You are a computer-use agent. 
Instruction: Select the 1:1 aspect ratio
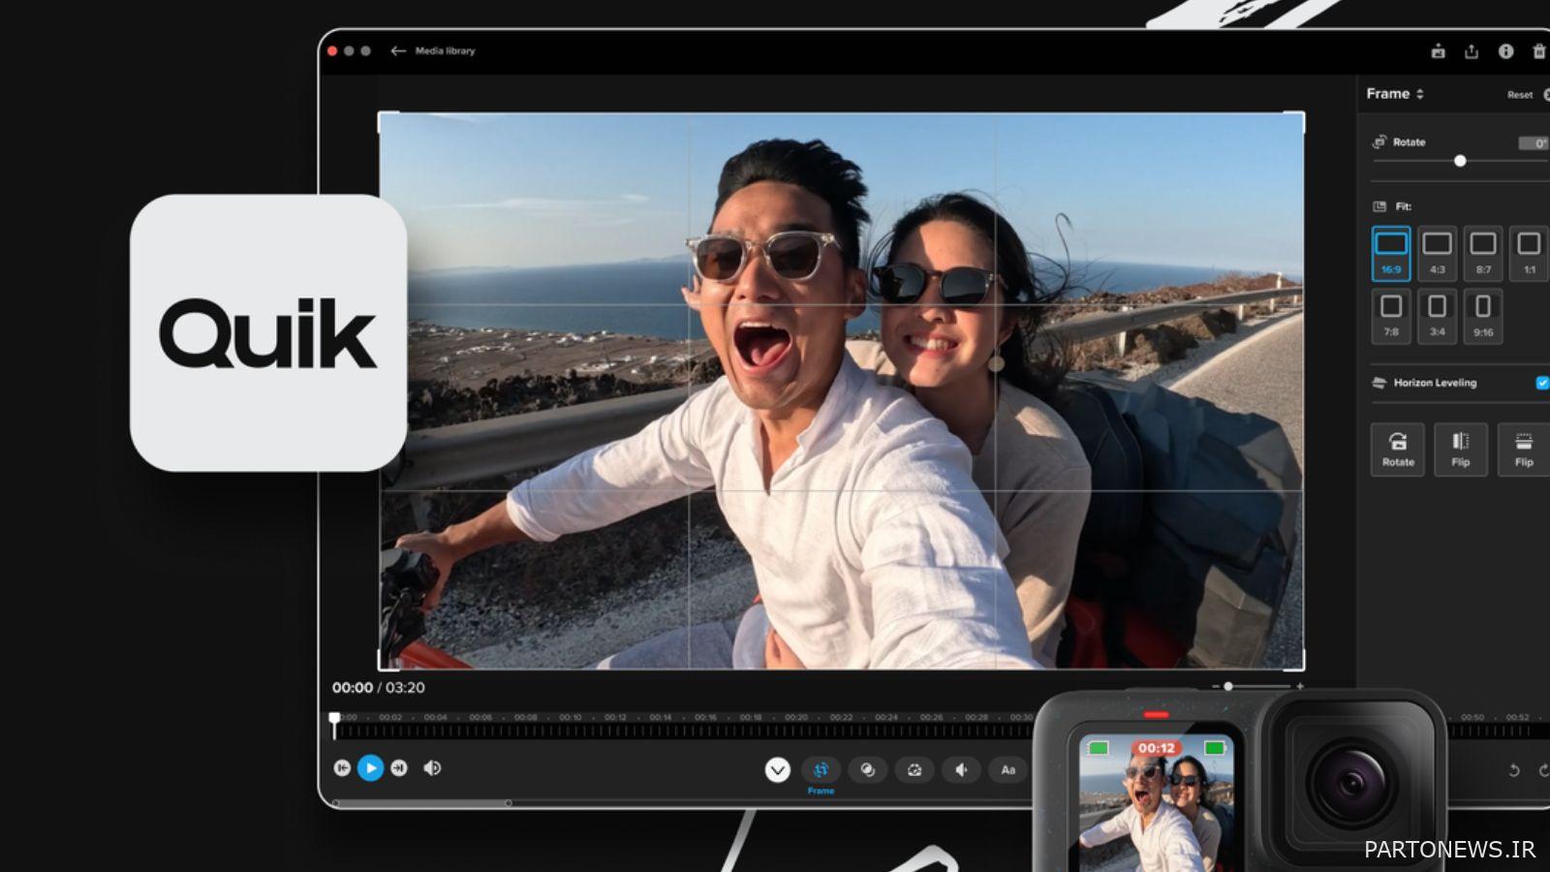pyautogui.click(x=1529, y=253)
